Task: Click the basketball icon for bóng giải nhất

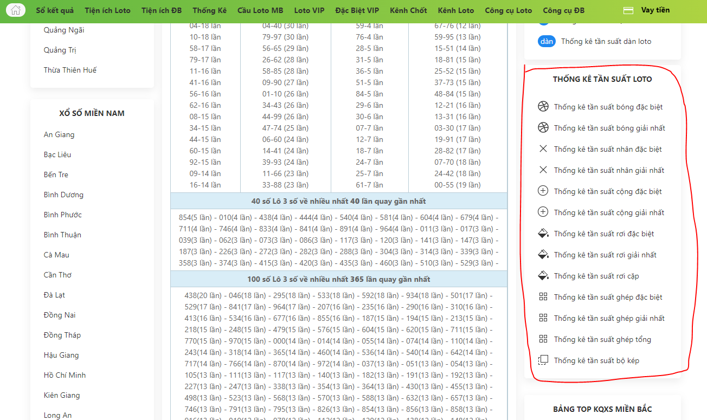Action: pyautogui.click(x=543, y=128)
